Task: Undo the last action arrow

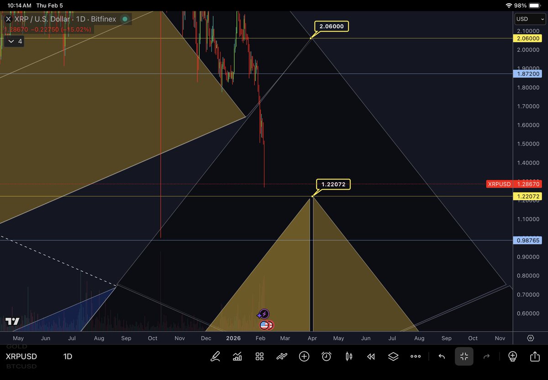Action: pos(442,356)
